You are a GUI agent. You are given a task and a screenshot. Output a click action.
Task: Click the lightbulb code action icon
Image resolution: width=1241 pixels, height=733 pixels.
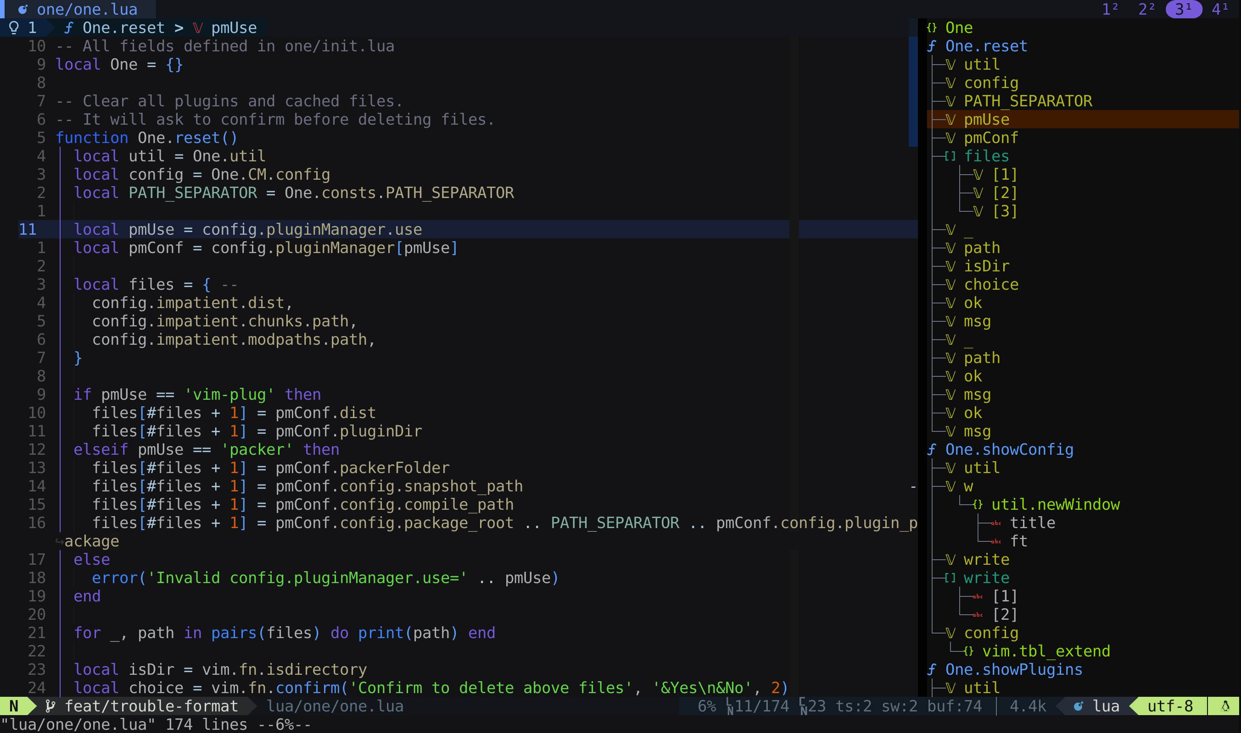click(x=14, y=28)
